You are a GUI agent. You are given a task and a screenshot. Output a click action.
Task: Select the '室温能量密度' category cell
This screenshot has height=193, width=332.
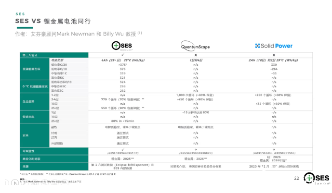(35, 69)
